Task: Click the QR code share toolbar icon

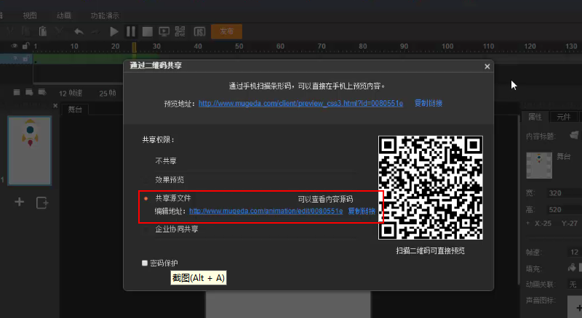Action: click(180, 31)
